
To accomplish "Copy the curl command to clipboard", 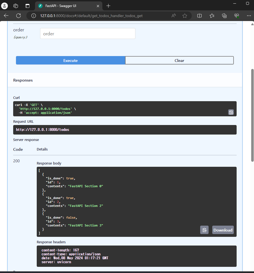I will click(231, 112).
